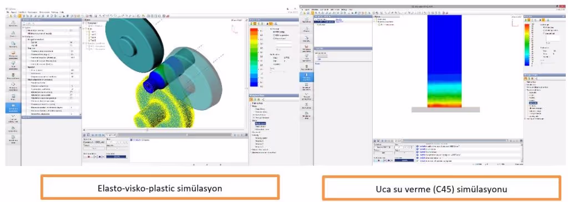Click red start-simulation button in left window
568x202 pixels.
tap(89, 157)
